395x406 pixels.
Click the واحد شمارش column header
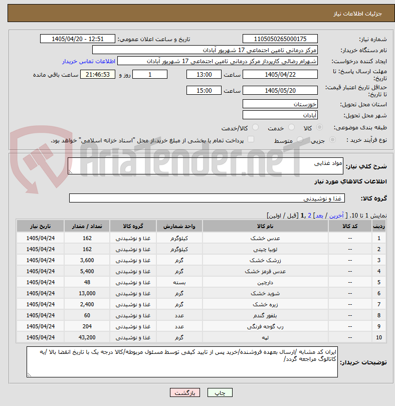point(179,226)
